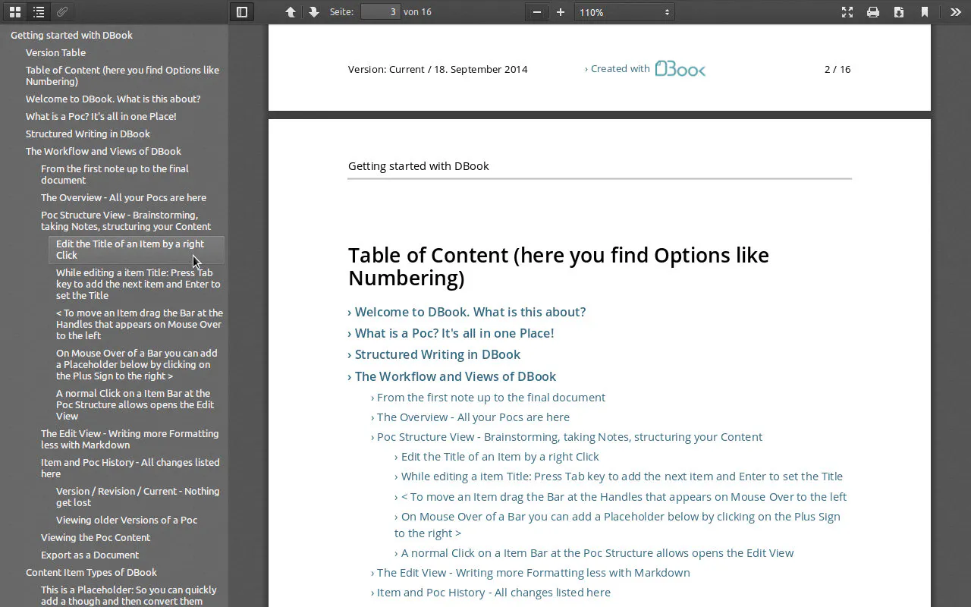
Task: Follow 'Welcome to DBook' link in page
Action: click(467, 312)
